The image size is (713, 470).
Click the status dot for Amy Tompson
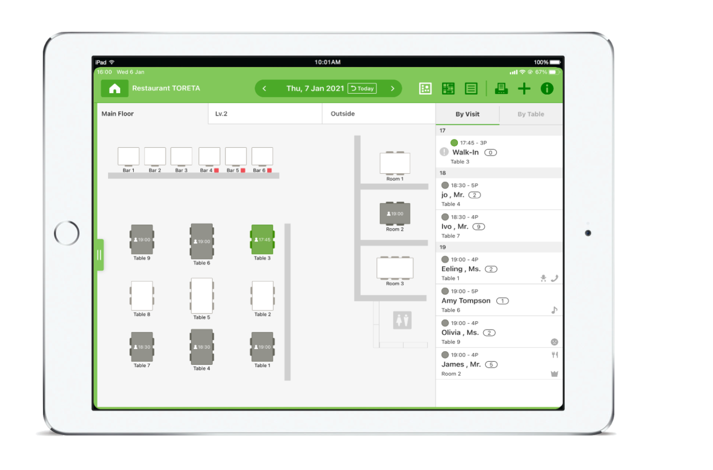pyautogui.click(x=444, y=291)
